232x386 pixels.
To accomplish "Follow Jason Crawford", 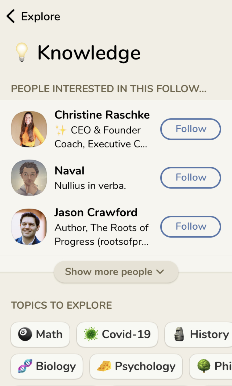I will pos(191,226).
